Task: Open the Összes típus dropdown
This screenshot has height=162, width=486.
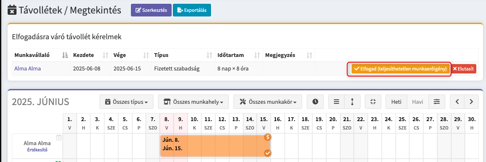Action: coord(126,102)
